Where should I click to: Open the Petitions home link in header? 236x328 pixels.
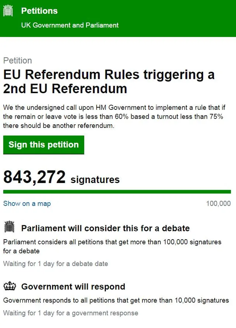tap(39, 11)
